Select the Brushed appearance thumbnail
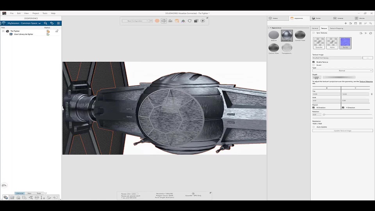 coord(287,35)
